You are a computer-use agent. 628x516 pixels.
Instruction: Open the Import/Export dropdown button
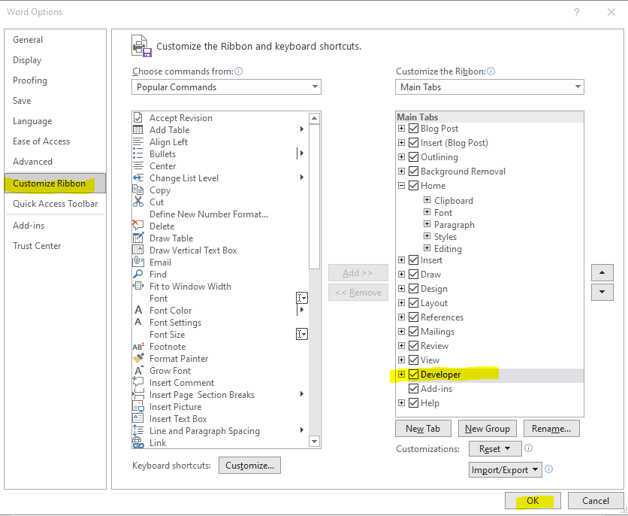tap(505, 470)
